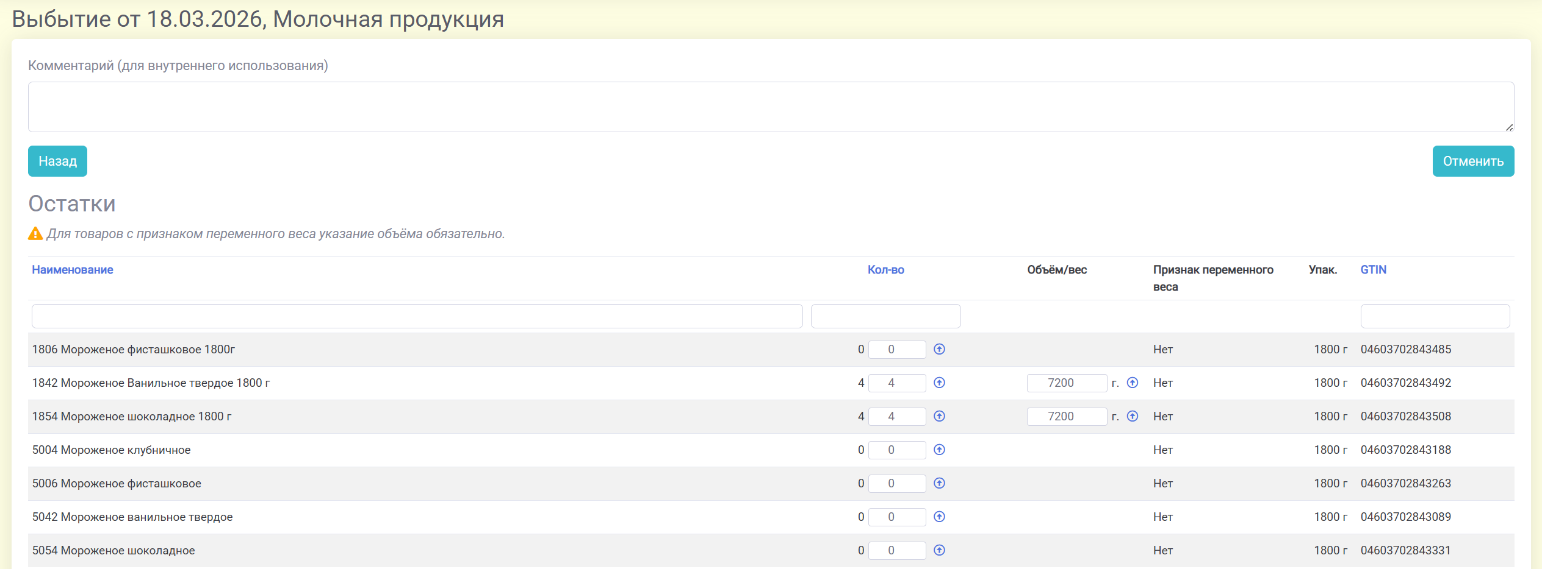Click the Кол-во filter input field
1542x569 pixels.
tap(885, 316)
